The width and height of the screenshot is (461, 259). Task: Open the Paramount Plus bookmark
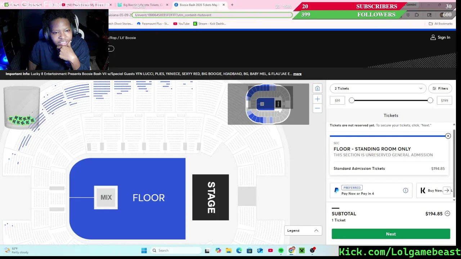[153, 24]
